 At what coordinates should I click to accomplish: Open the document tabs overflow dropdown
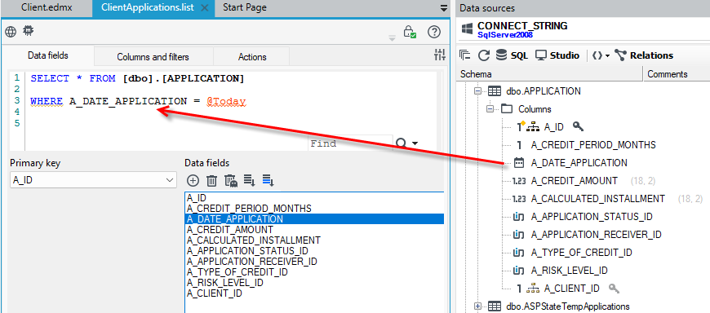click(443, 7)
